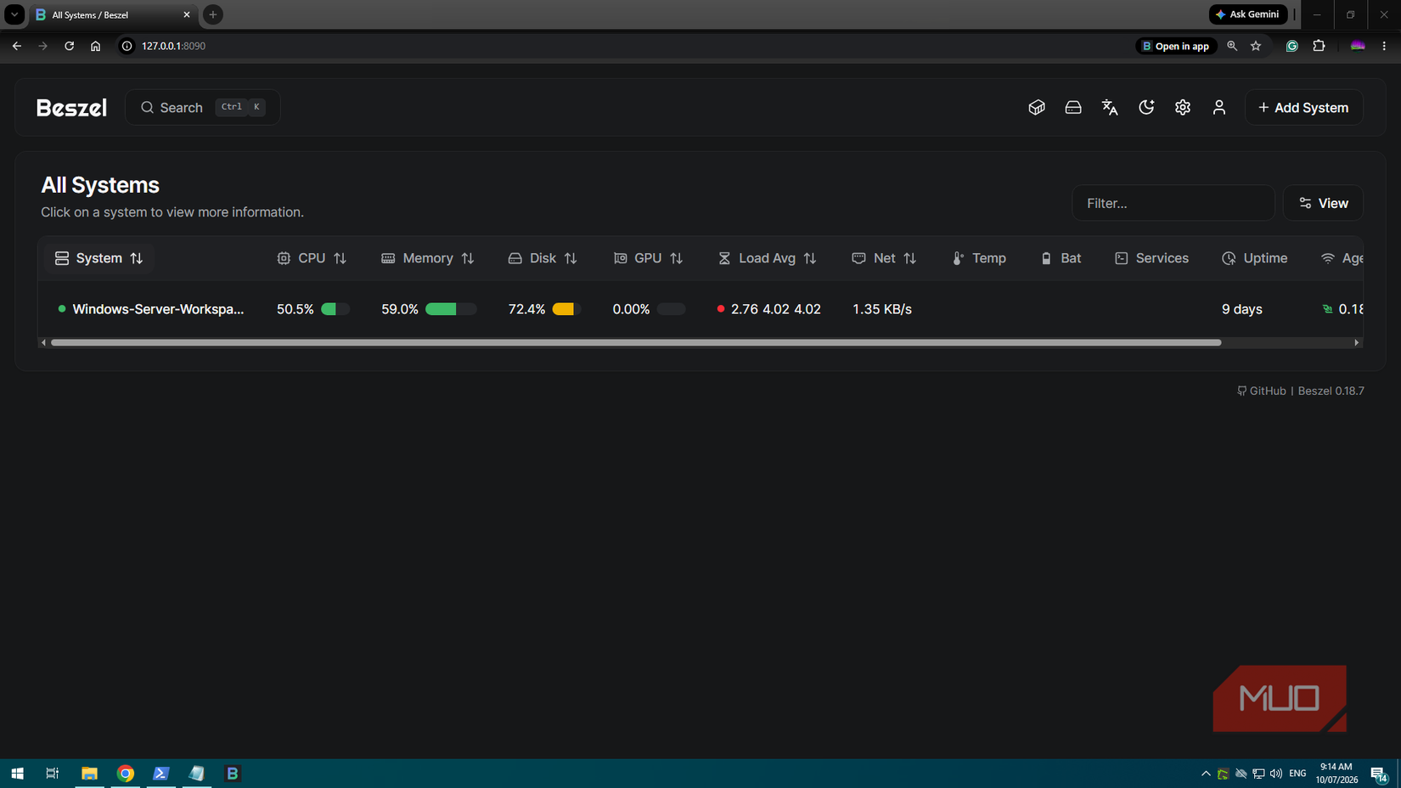Open the notification center icon

(1379, 774)
